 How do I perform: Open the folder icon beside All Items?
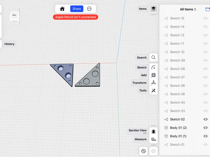[208, 9]
